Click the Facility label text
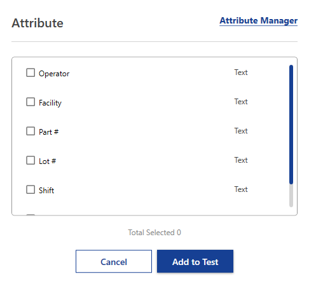 click(x=50, y=103)
